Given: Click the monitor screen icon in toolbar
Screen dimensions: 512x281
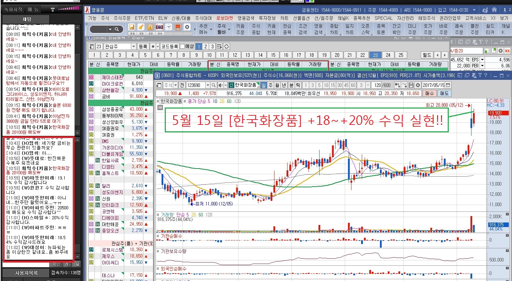Looking at the screenshot, I should pyautogui.click(x=178, y=27).
